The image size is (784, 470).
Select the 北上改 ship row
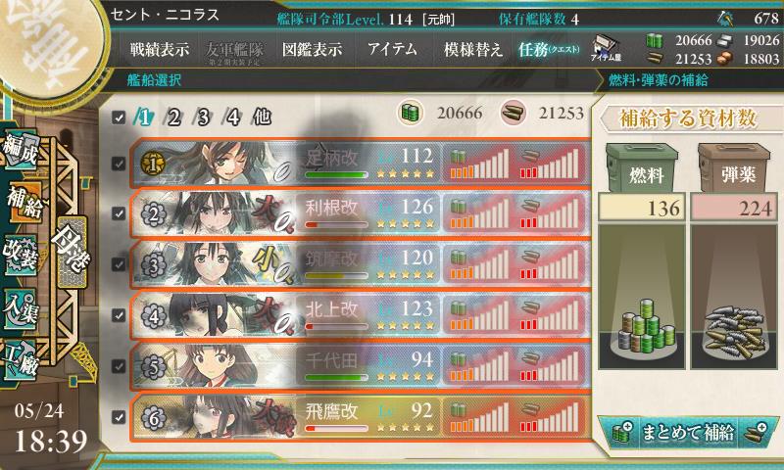tap(360, 315)
